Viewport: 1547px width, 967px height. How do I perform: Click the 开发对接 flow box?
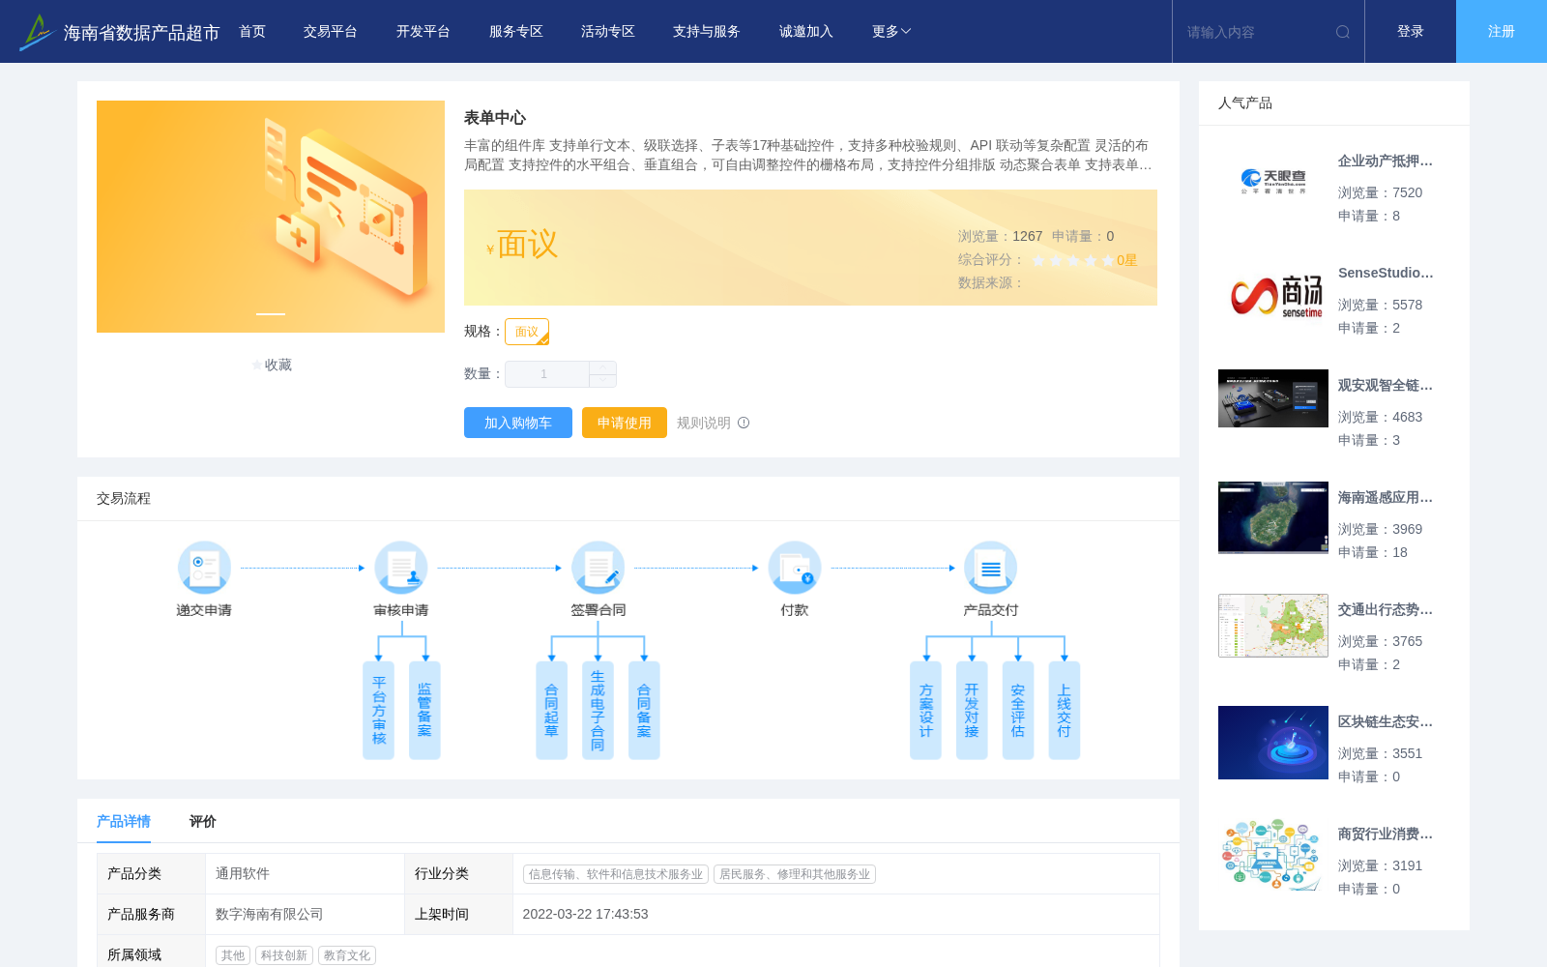tap(972, 711)
